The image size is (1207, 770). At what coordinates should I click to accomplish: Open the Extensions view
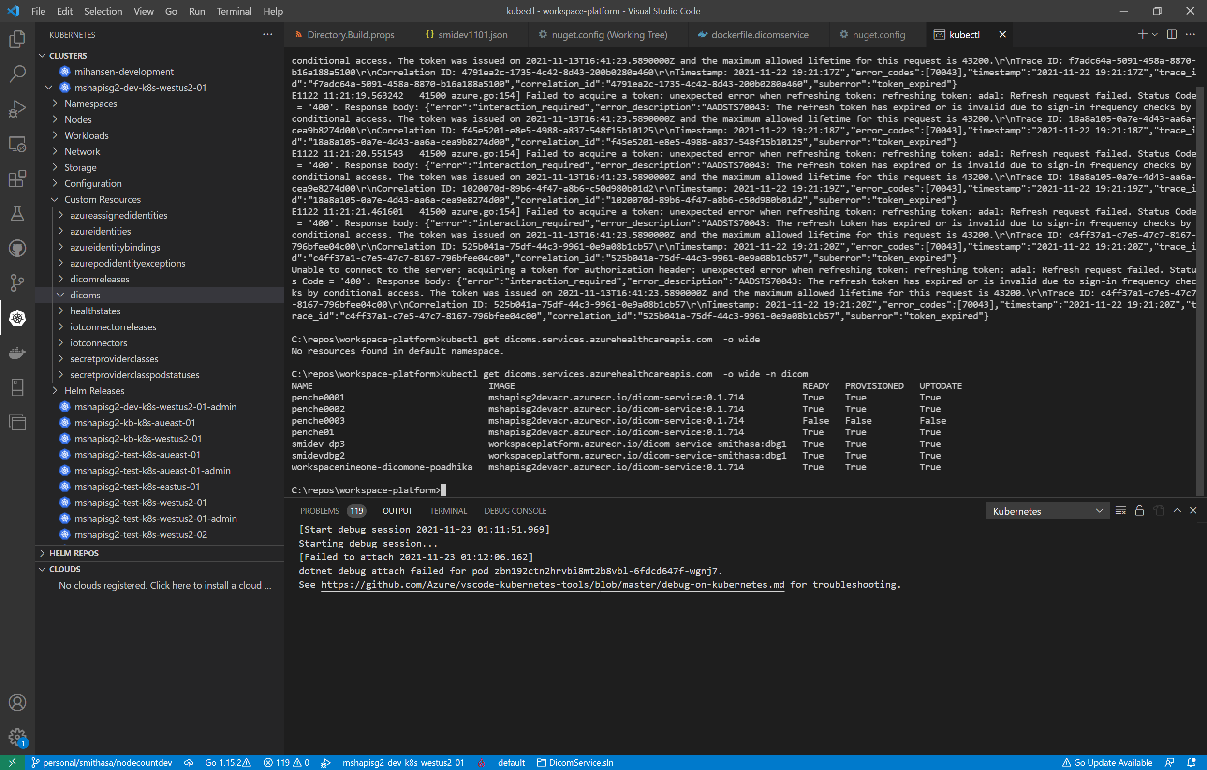(x=17, y=179)
